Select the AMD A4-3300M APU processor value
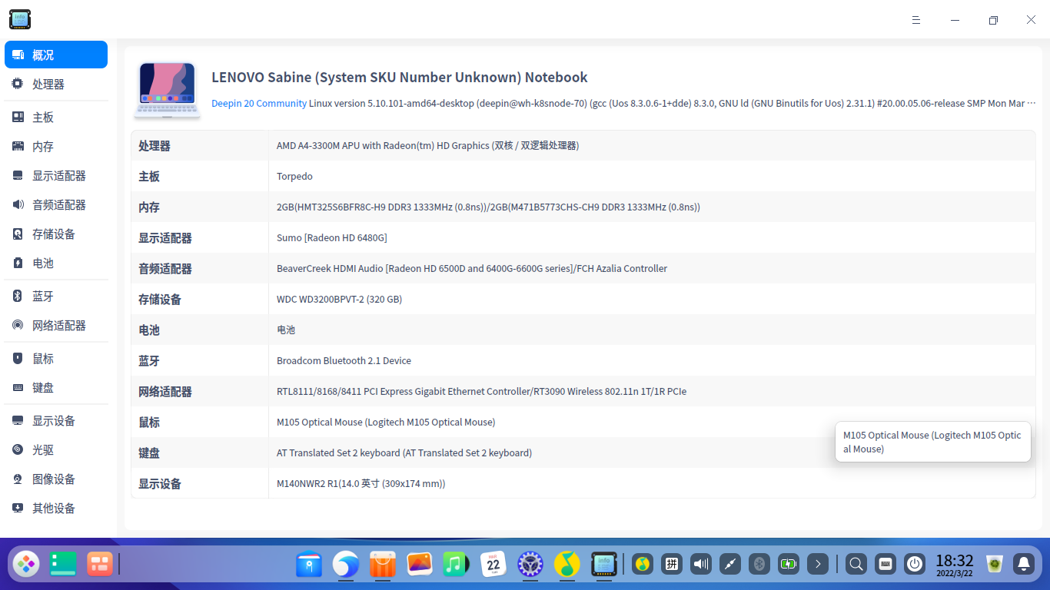The height and width of the screenshot is (590, 1050). click(x=427, y=145)
